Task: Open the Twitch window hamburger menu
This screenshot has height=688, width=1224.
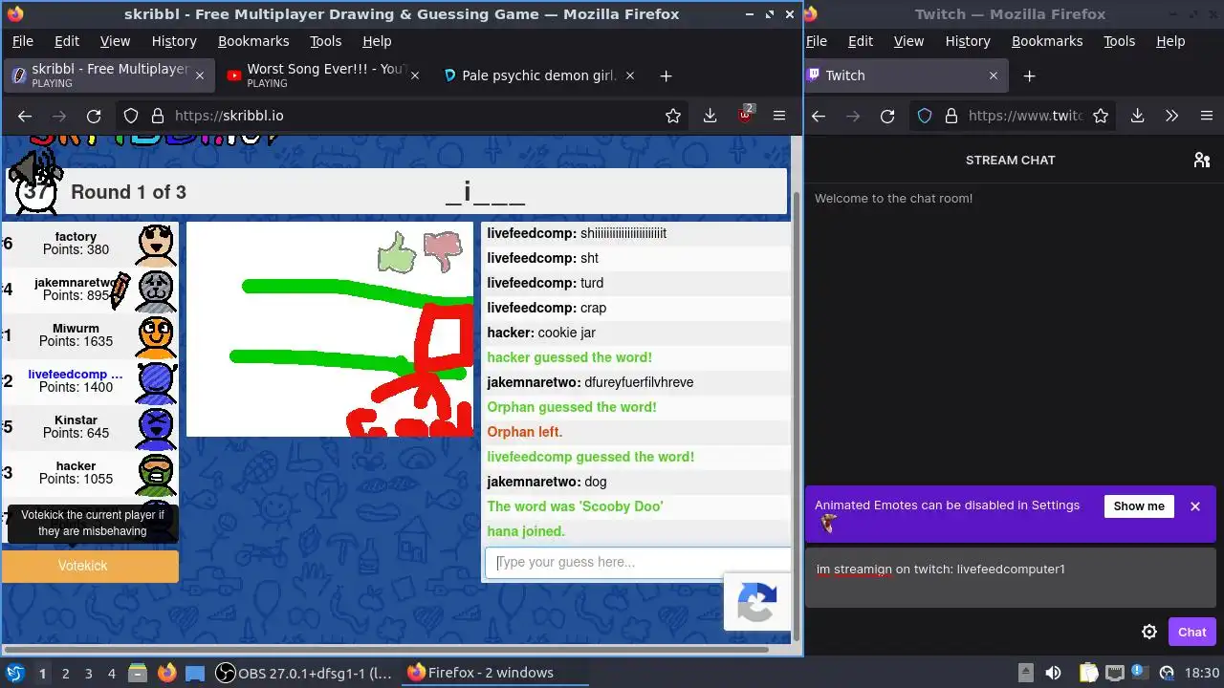Action: point(1206,116)
